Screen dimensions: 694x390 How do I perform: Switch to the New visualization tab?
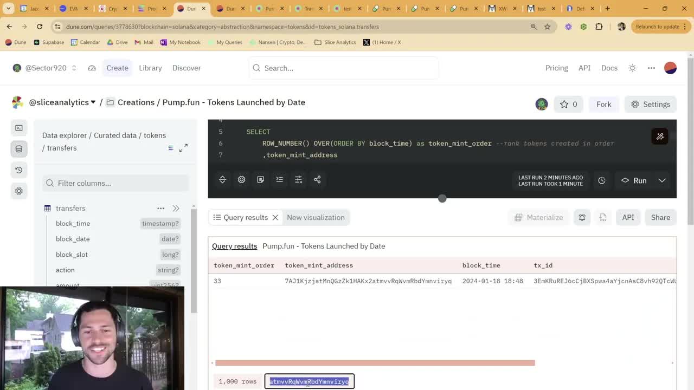(316, 217)
